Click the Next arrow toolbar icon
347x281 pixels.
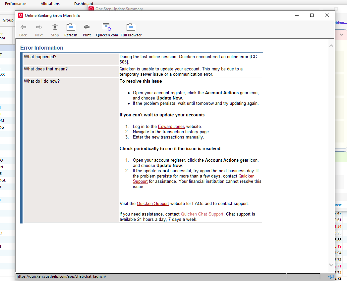click(39, 27)
